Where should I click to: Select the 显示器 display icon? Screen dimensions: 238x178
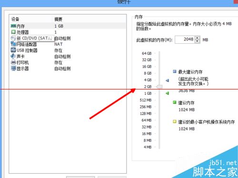pos(13,68)
